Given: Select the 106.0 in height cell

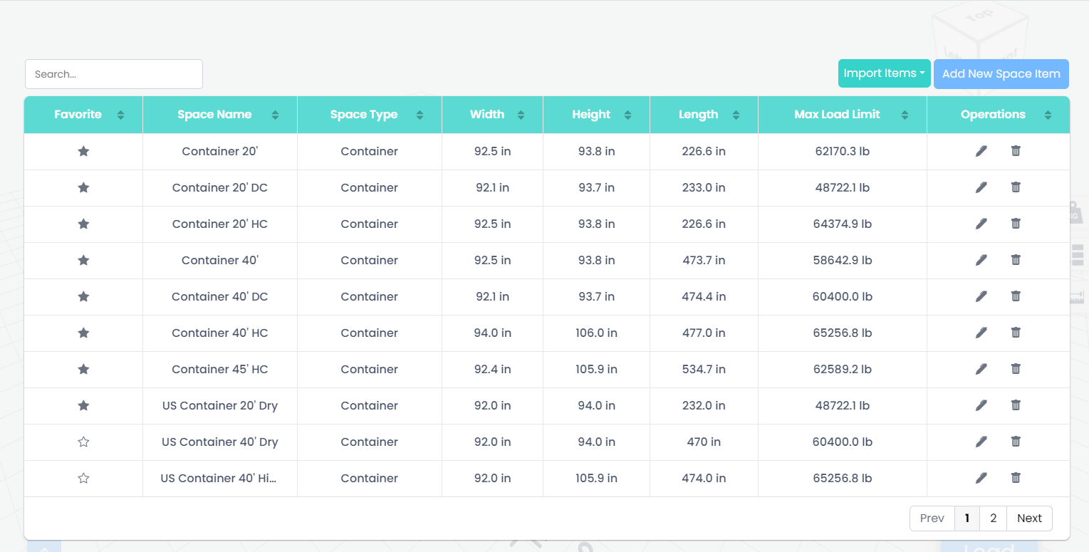Looking at the screenshot, I should click(x=596, y=333).
